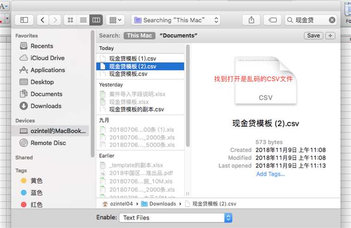Click the Save search button
The height and width of the screenshot is (228, 351).
(314, 36)
